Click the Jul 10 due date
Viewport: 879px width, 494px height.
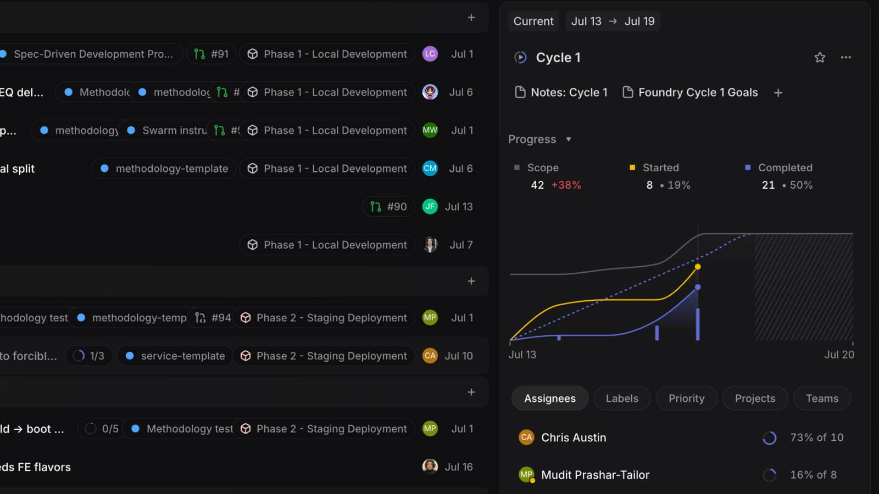click(459, 356)
